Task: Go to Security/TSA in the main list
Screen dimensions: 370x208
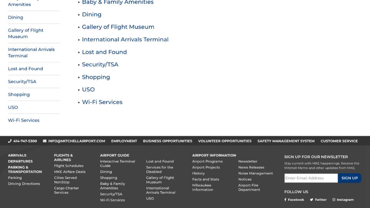Action: (x=100, y=64)
